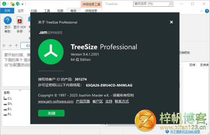Switch to the 工具 ribbon tab
This screenshot has height=135, width=210.
click(x=47, y=11)
